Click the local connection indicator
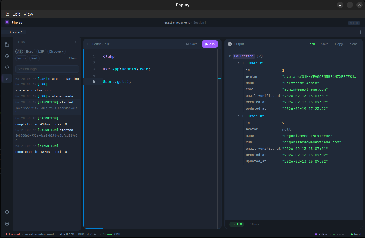 pos(356,234)
